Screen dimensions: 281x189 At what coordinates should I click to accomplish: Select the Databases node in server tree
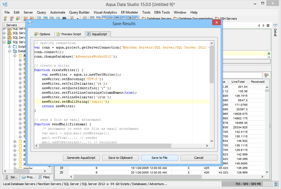[x=19, y=51]
